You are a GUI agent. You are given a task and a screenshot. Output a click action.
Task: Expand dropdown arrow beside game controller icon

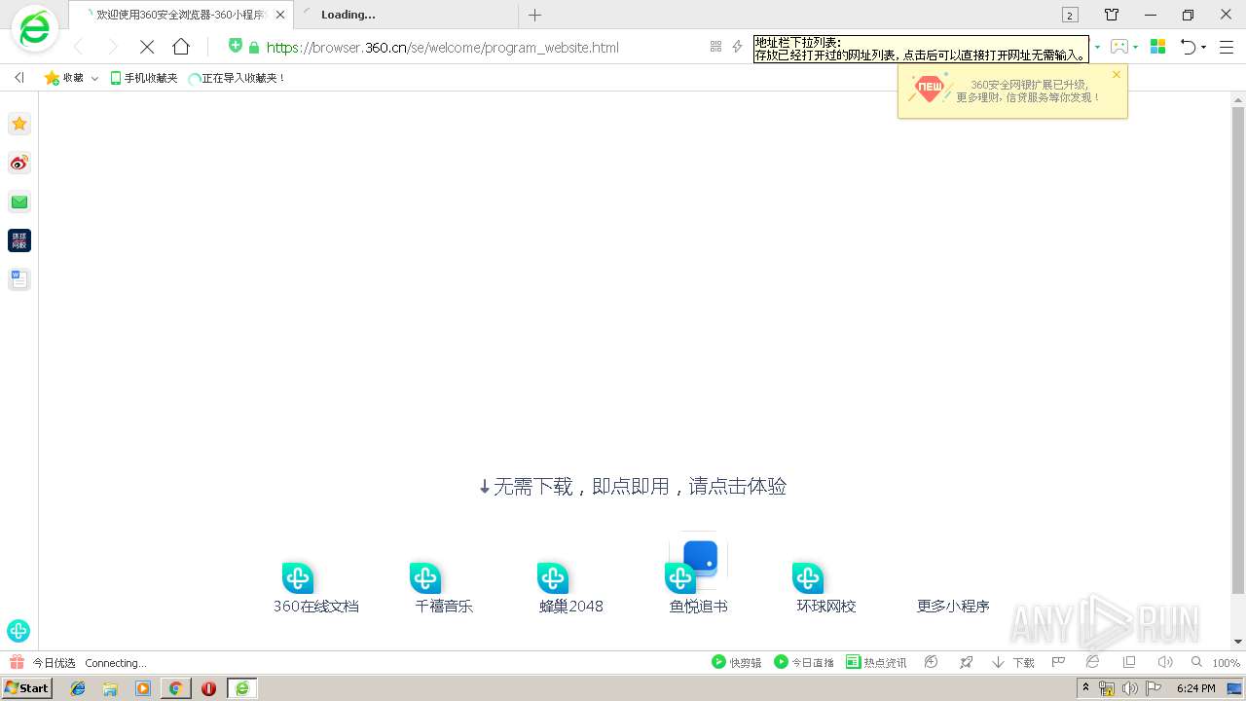coord(1135,47)
